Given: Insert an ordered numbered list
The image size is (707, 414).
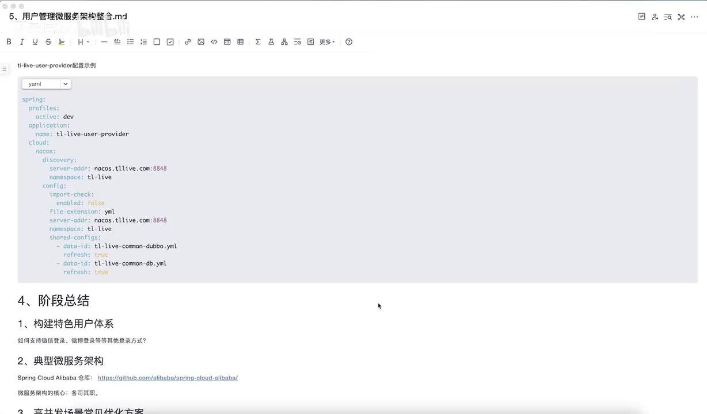Looking at the screenshot, I should (x=144, y=42).
